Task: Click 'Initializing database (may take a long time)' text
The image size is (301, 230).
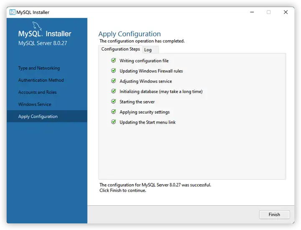Action: (x=161, y=91)
